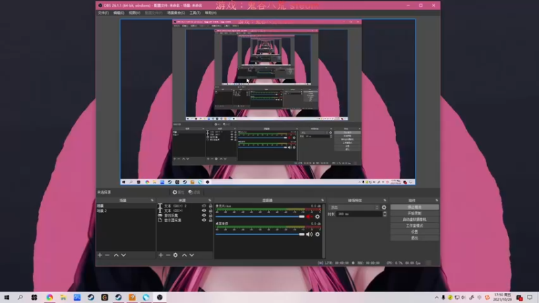Open source properties gear in sources toolbar
This screenshot has width=539, height=303.
pyautogui.click(x=176, y=255)
